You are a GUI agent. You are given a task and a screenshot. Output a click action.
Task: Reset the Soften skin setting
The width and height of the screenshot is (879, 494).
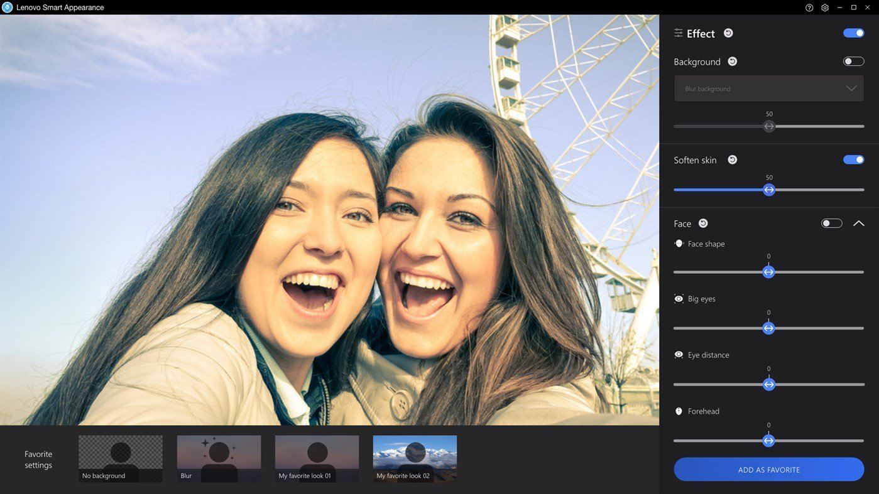click(x=732, y=160)
